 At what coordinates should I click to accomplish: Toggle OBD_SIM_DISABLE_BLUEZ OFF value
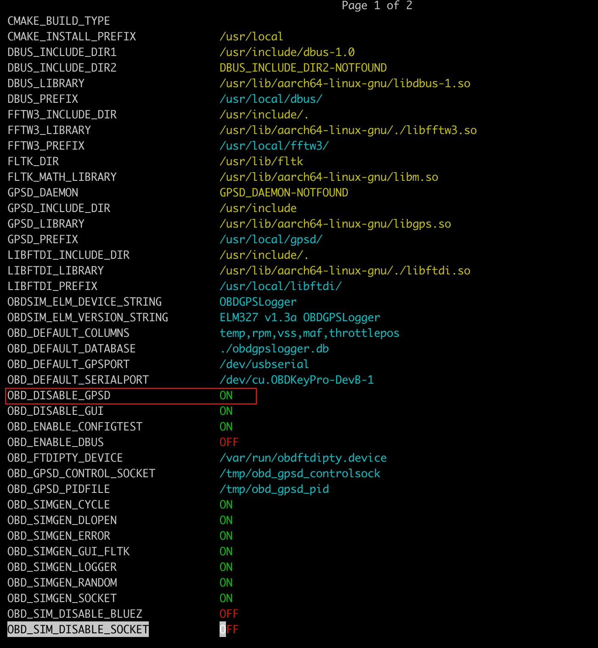[x=229, y=614]
